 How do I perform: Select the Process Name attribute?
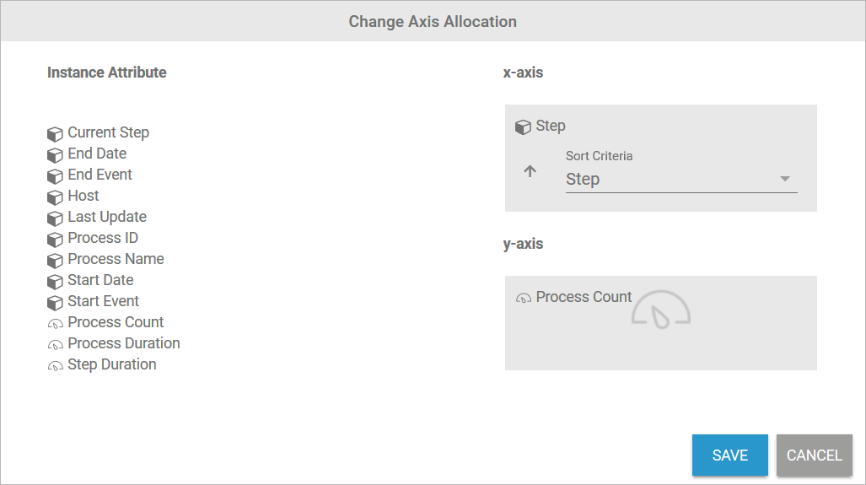116,259
